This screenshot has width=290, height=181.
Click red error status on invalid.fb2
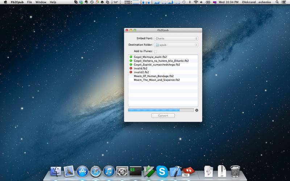pyautogui.click(x=131, y=68)
